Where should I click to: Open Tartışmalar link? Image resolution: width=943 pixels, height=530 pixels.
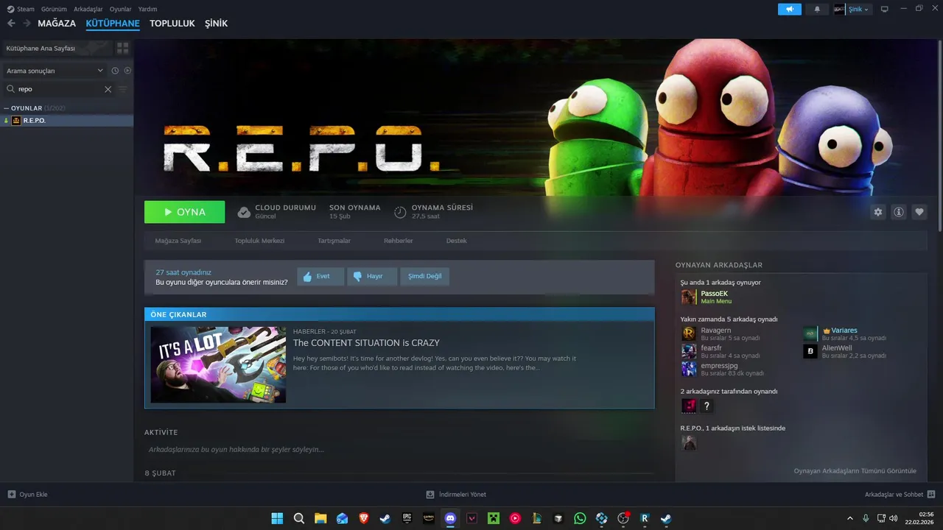[334, 241]
